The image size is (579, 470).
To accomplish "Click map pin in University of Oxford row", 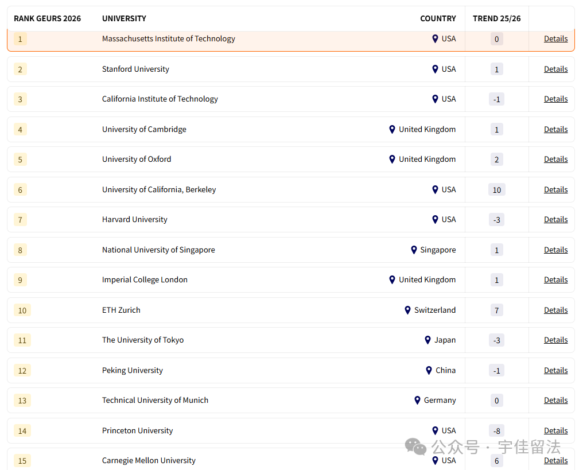I will click(392, 159).
